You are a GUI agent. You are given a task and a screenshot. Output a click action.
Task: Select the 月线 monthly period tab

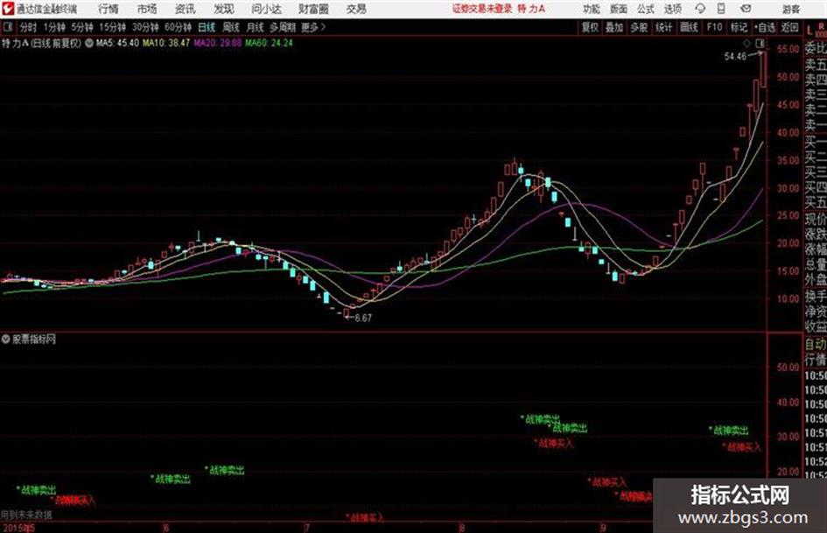256,27
